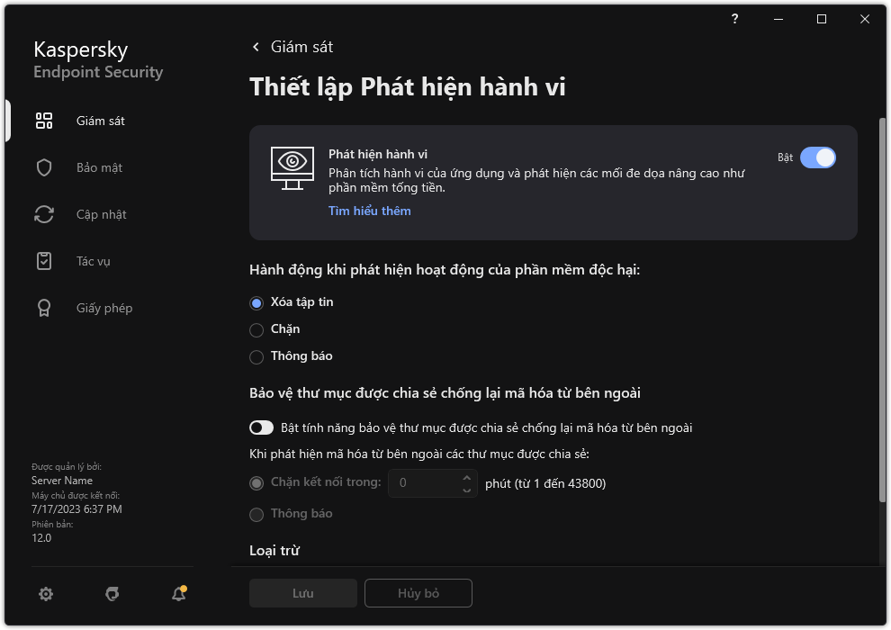Image resolution: width=891 pixels, height=630 pixels.
Task: Click the Lưu save button
Action: pyautogui.click(x=302, y=593)
